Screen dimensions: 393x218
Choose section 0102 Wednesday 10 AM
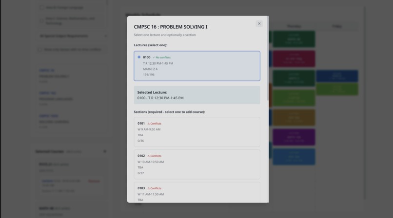(197, 164)
